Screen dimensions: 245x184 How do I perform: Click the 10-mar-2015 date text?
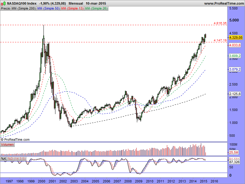click(x=96, y=3)
